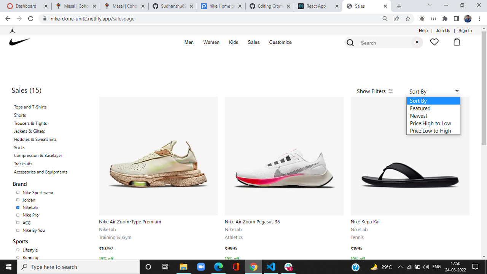
Task: Click the Nike swoosh logo
Action: click(20, 42)
